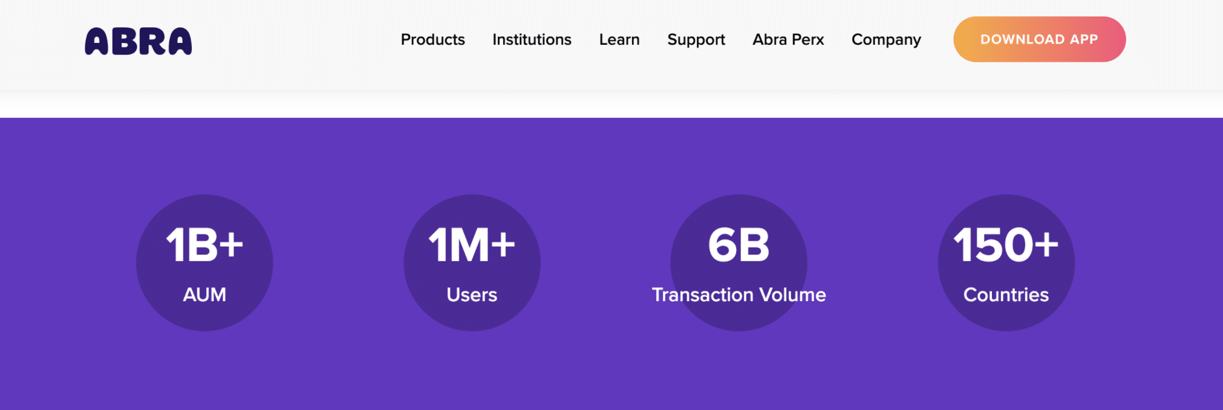Click the 'Transaction Volume' label text
The height and width of the screenshot is (410, 1223).
coord(739,294)
